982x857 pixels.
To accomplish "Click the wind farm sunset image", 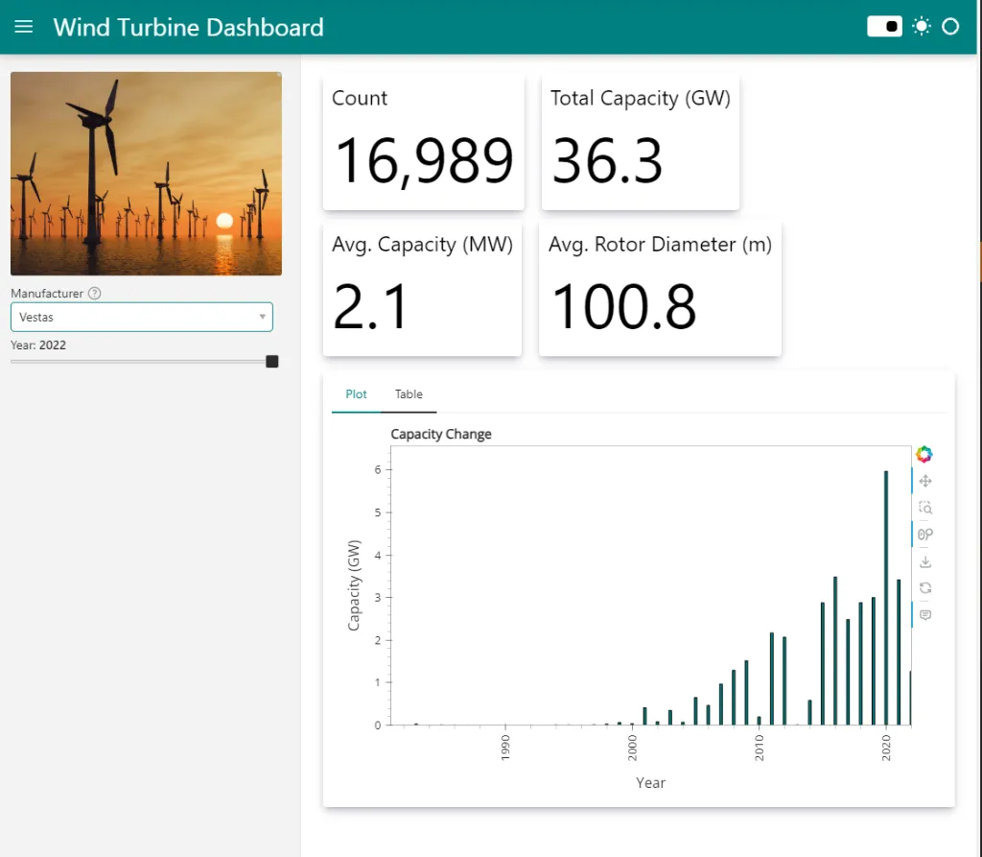I will coord(146,174).
